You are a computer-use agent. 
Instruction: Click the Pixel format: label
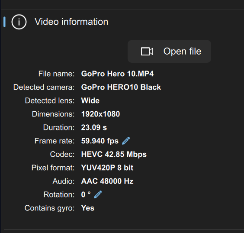tap(53, 168)
